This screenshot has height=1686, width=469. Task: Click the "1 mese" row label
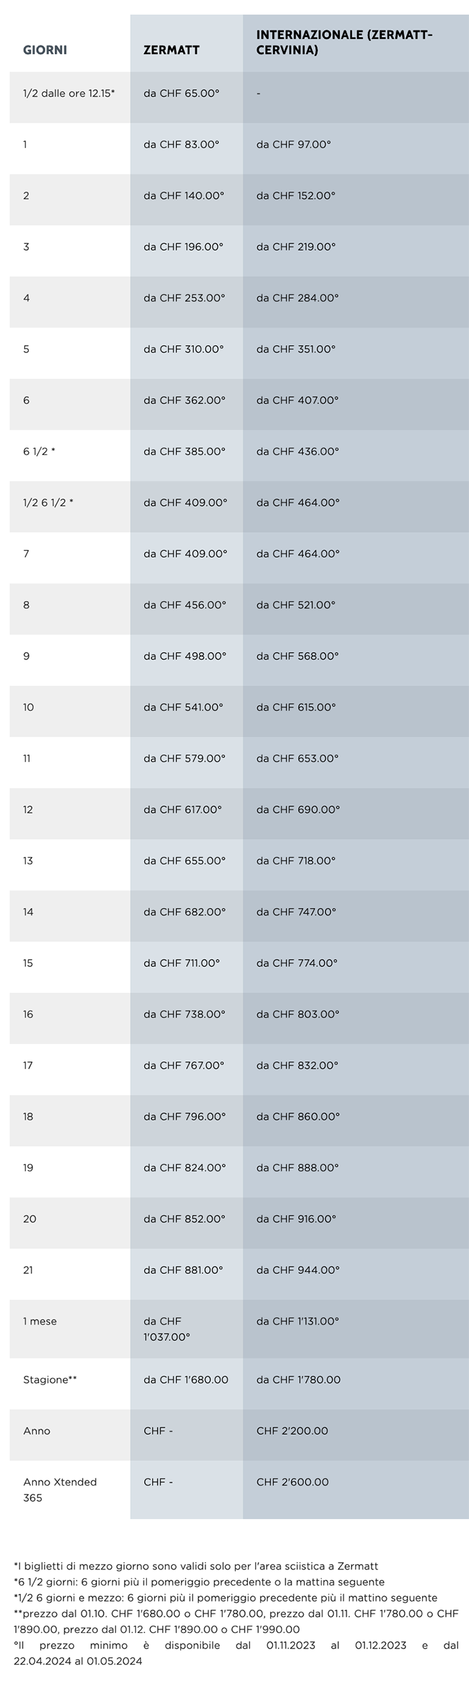point(40,1321)
